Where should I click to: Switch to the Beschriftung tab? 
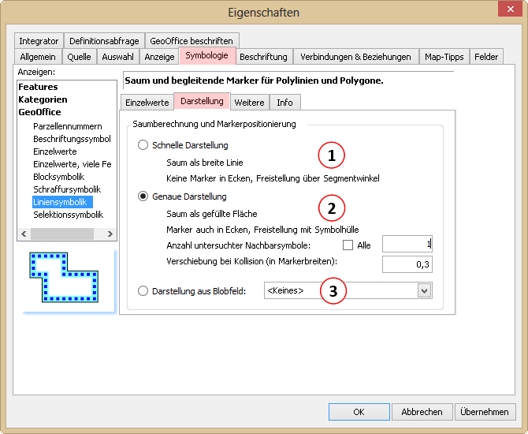[263, 57]
